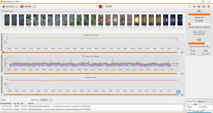The width and height of the screenshot is (213, 113).
Task: Open help with the question mark icon
Action: (209, 6)
